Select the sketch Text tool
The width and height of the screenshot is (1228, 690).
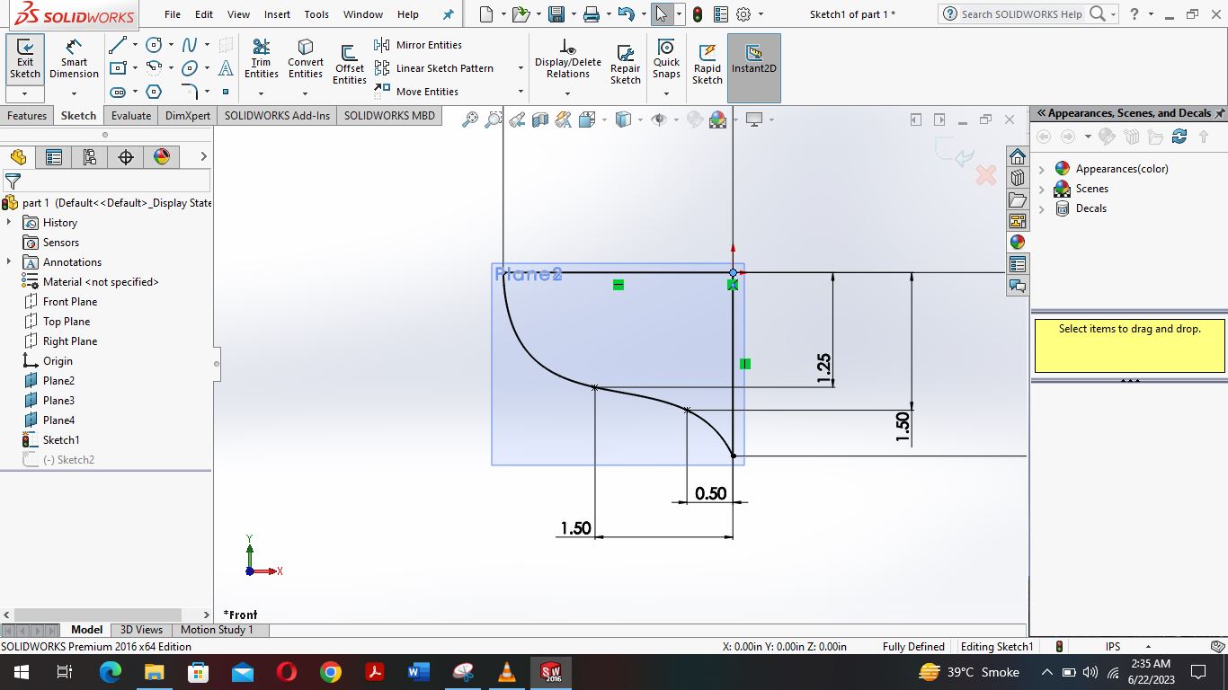point(226,68)
